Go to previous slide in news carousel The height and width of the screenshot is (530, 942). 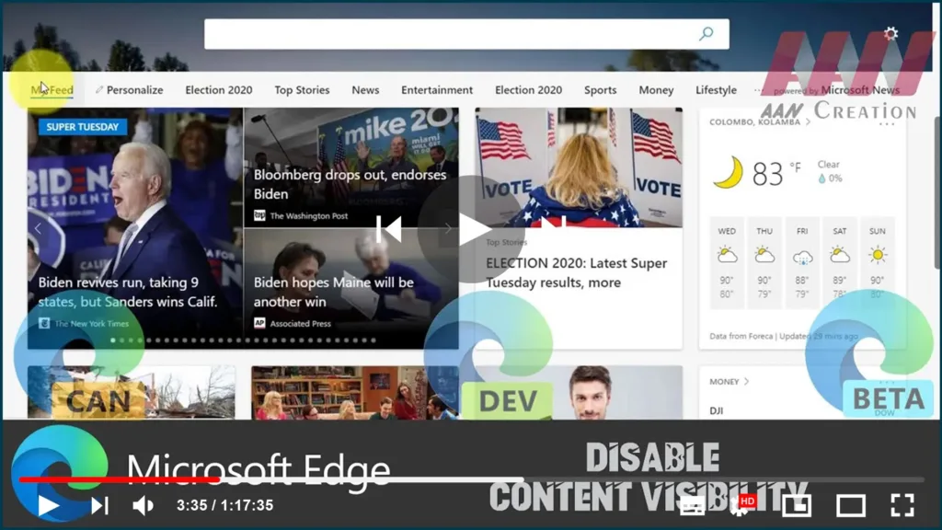[x=38, y=227]
